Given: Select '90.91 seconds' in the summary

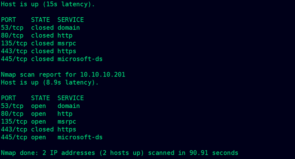Looking at the screenshot, I should tap(214, 153).
